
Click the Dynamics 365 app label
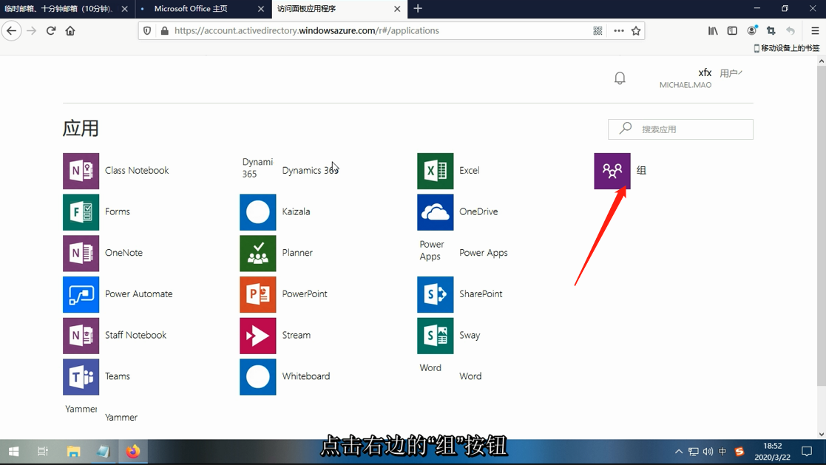tap(310, 171)
